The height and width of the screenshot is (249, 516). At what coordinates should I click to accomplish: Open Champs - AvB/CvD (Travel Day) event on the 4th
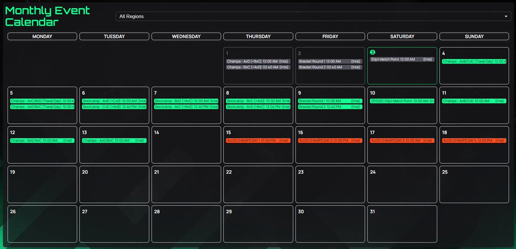tap(474, 61)
